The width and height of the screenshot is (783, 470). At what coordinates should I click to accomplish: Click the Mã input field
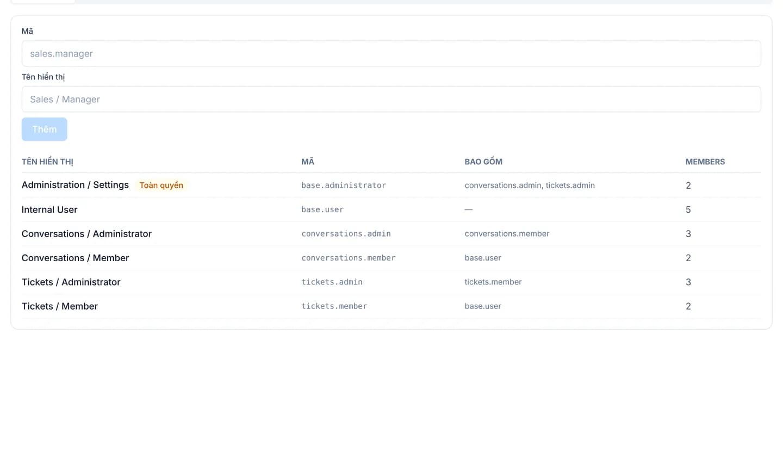tap(391, 53)
